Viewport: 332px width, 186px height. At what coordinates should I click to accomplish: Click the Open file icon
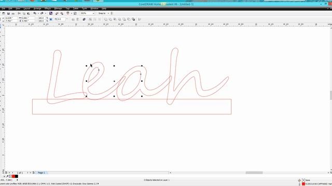(x=4, y=13)
